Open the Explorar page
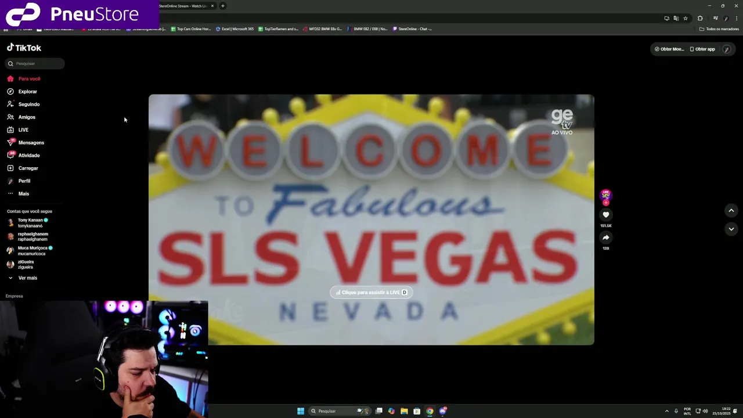This screenshot has height=418, width=743. (x=22, y=92)
